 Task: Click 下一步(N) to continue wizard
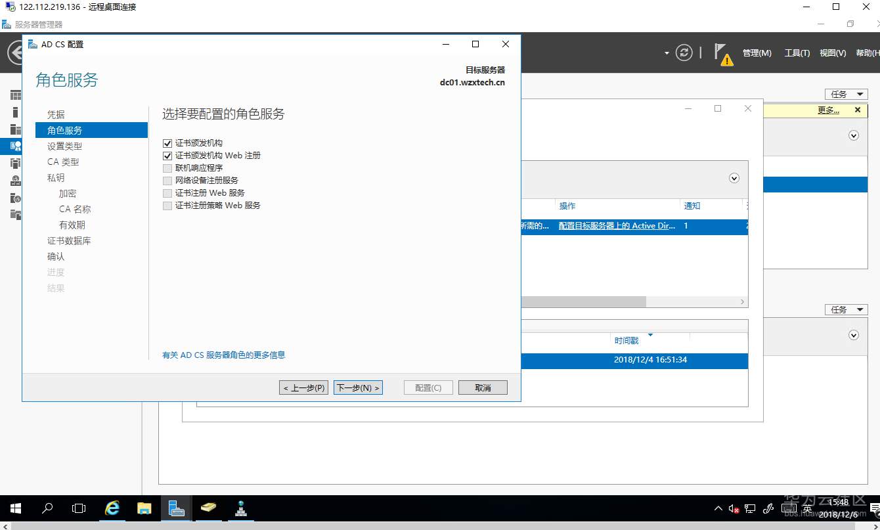pos(358,387)
